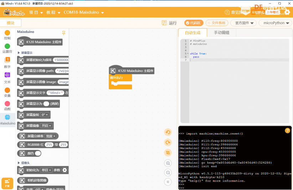Click the 意见反馈 feedback icon

[x=227, y=12]
